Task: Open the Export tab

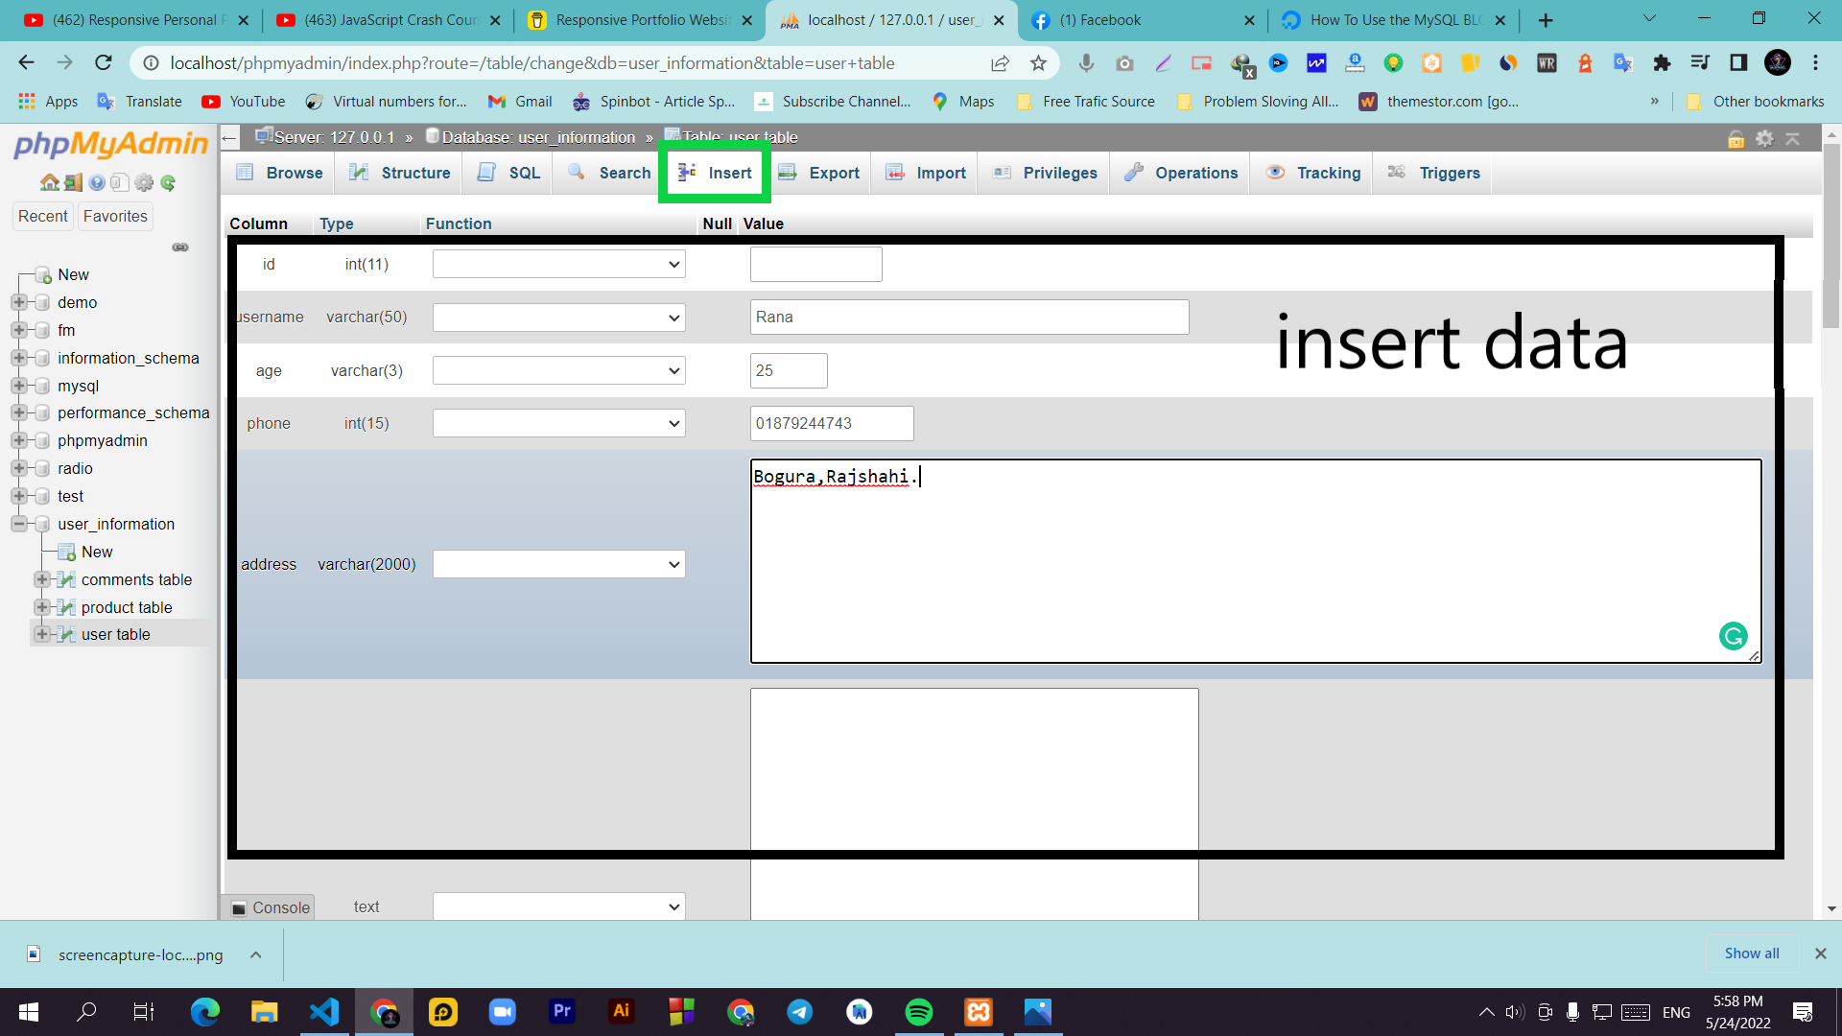Action: click(819, 173)
